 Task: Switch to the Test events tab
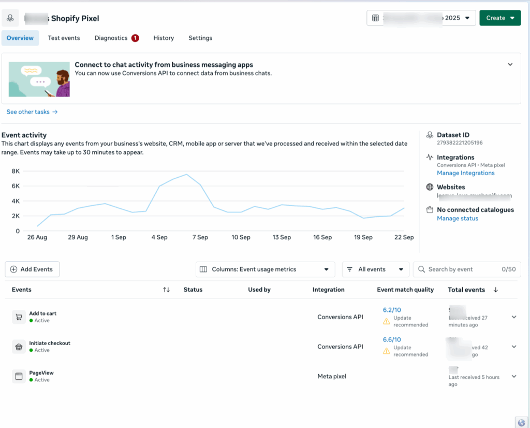pyautogui.click(x=64, y=38)
